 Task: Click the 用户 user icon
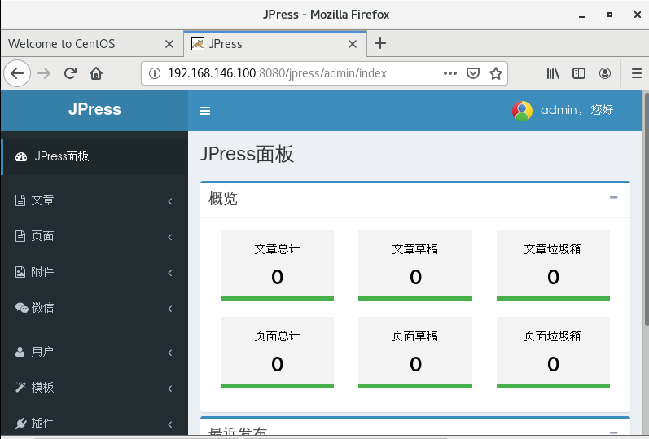point(20,352)
